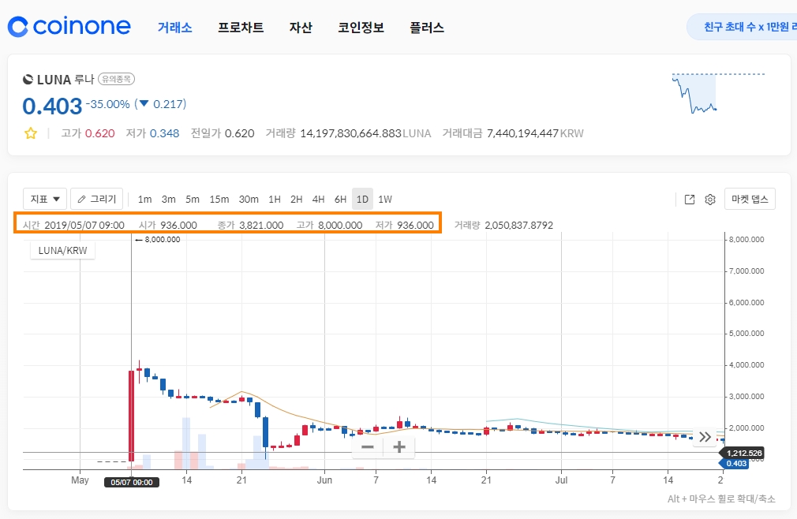Select the 2H chart interval
Image resolution: width=797 pixels, height=519 pixels.
pyautogui.click(x=297, y=199)
